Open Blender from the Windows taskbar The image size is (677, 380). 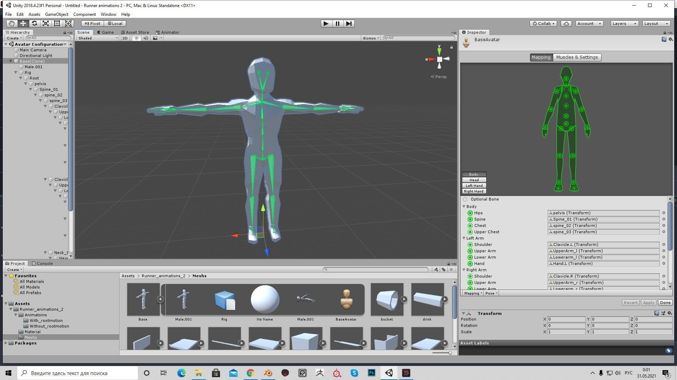coord(268,373)
